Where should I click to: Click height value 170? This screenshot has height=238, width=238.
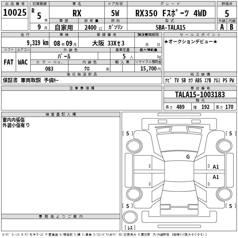pos(229,107)
